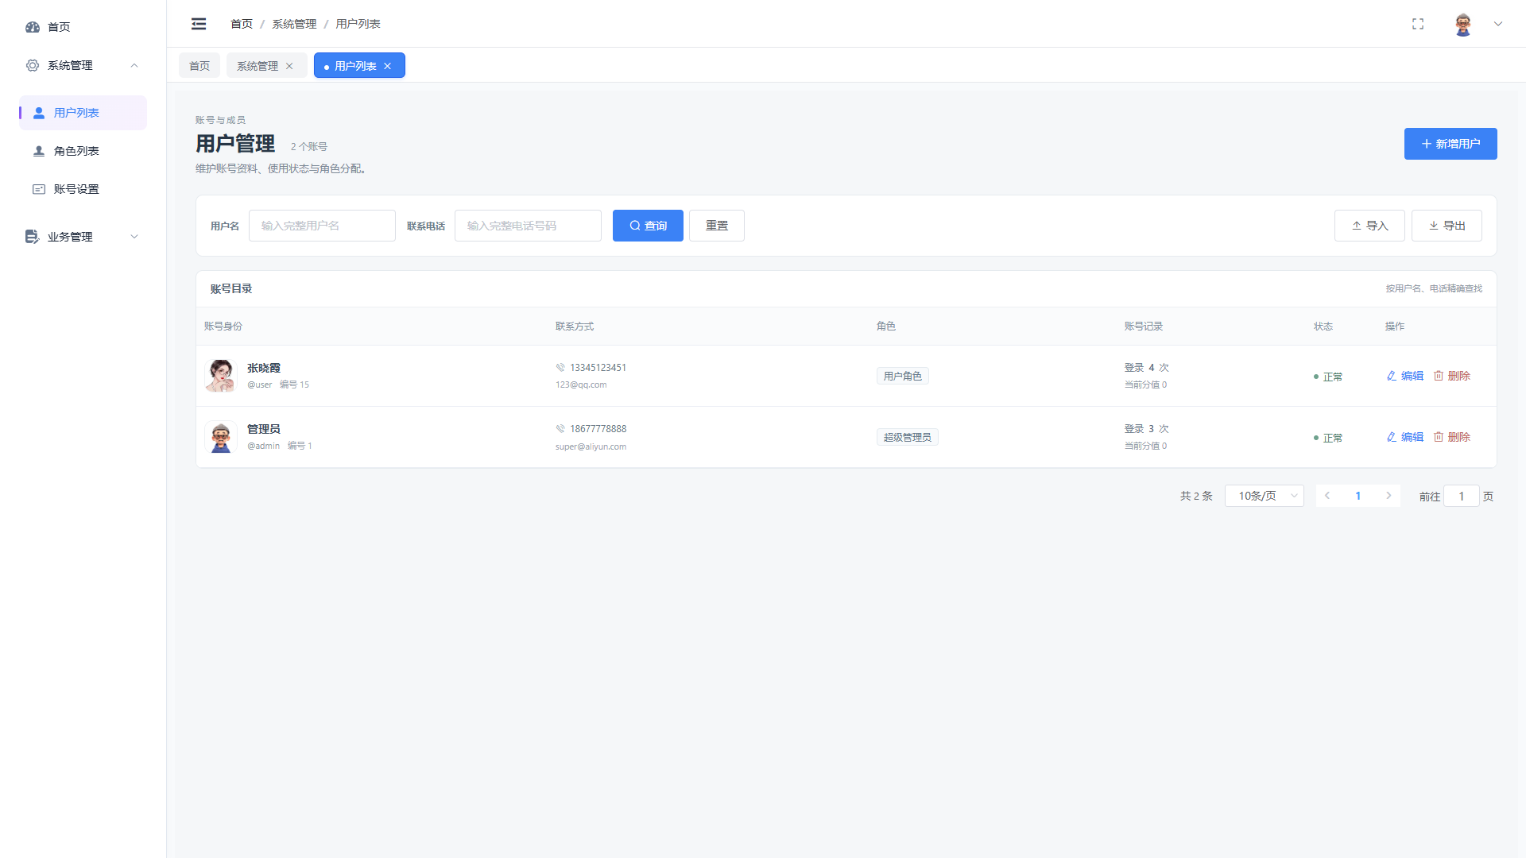Close the 系统管理 tab
This screenshot has height=858, width=1526.
coord(289,66)
